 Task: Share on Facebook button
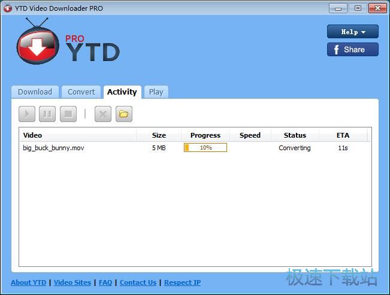click(x=353, y=50)
